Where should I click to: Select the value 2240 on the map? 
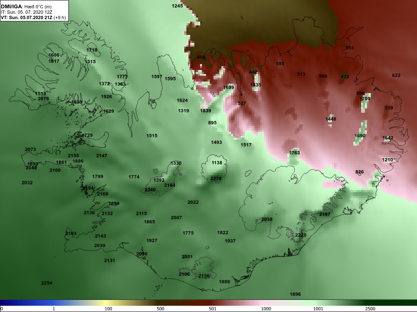coord(150,190)
